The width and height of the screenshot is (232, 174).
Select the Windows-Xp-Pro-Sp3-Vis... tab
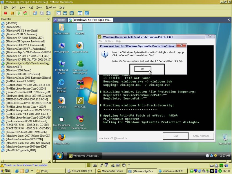click(90, 20)
